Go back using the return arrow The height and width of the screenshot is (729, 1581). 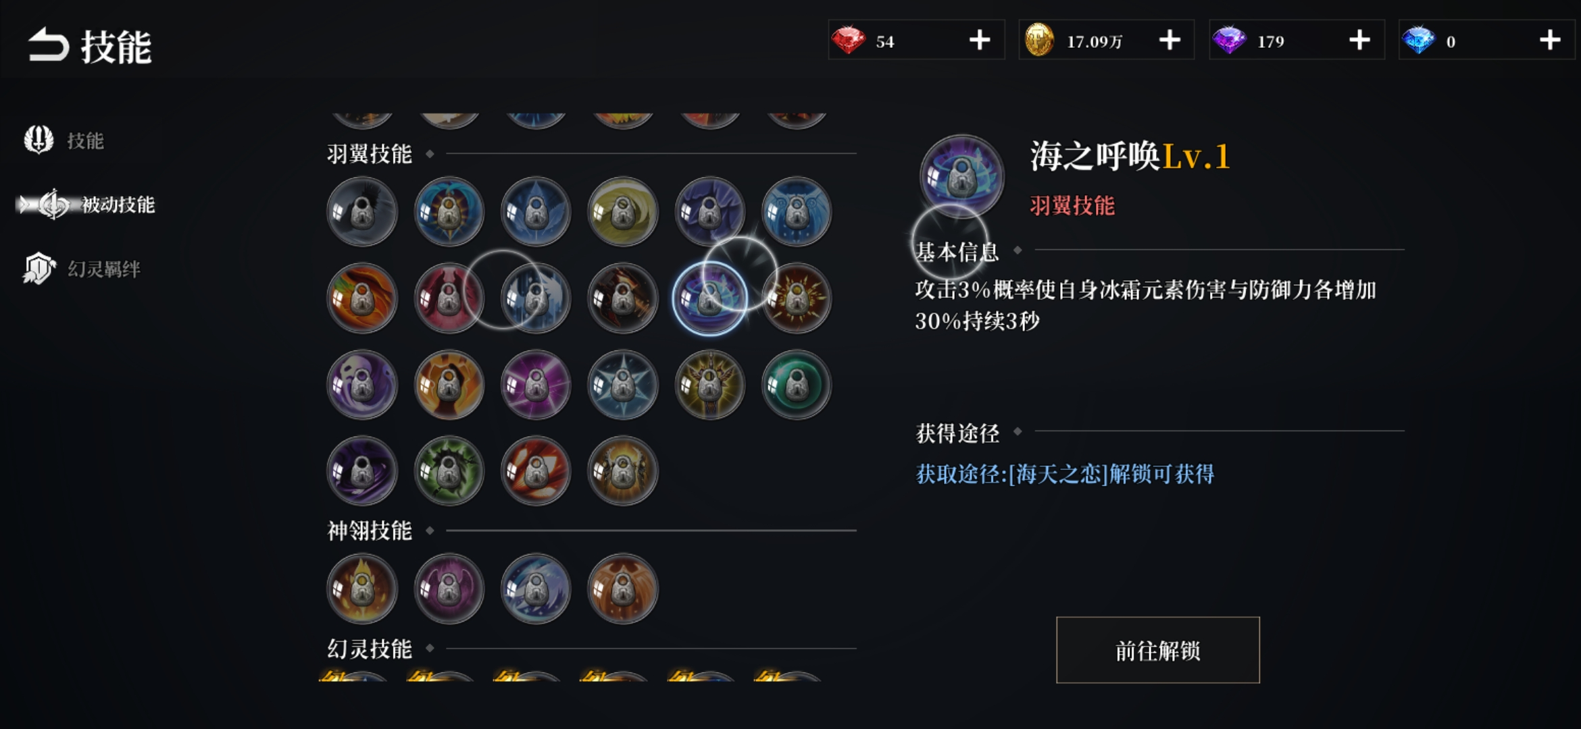[48, 45]
